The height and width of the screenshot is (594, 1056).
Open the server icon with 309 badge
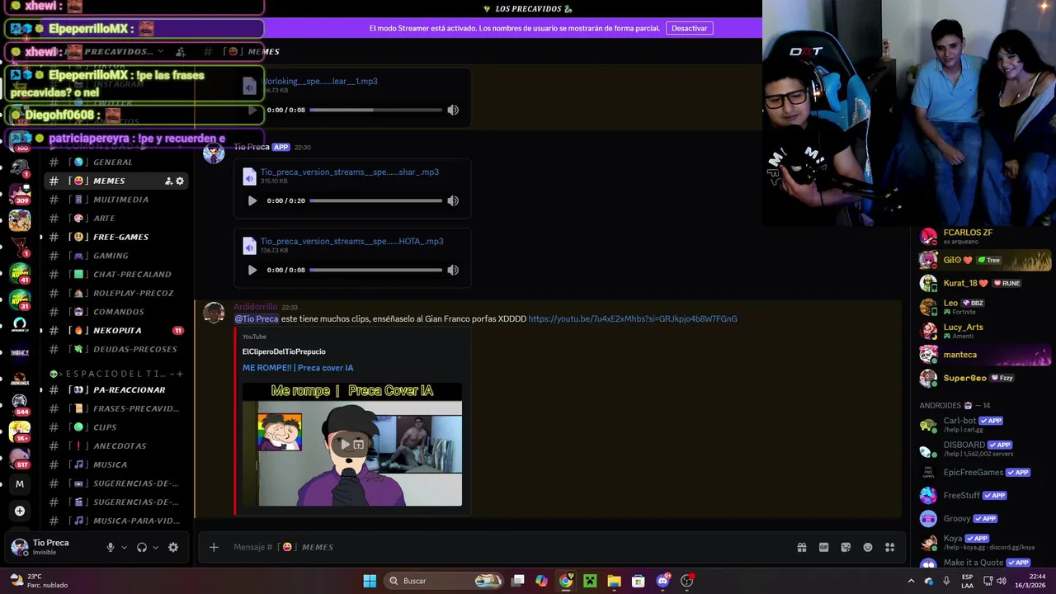[x=20, y=195]
